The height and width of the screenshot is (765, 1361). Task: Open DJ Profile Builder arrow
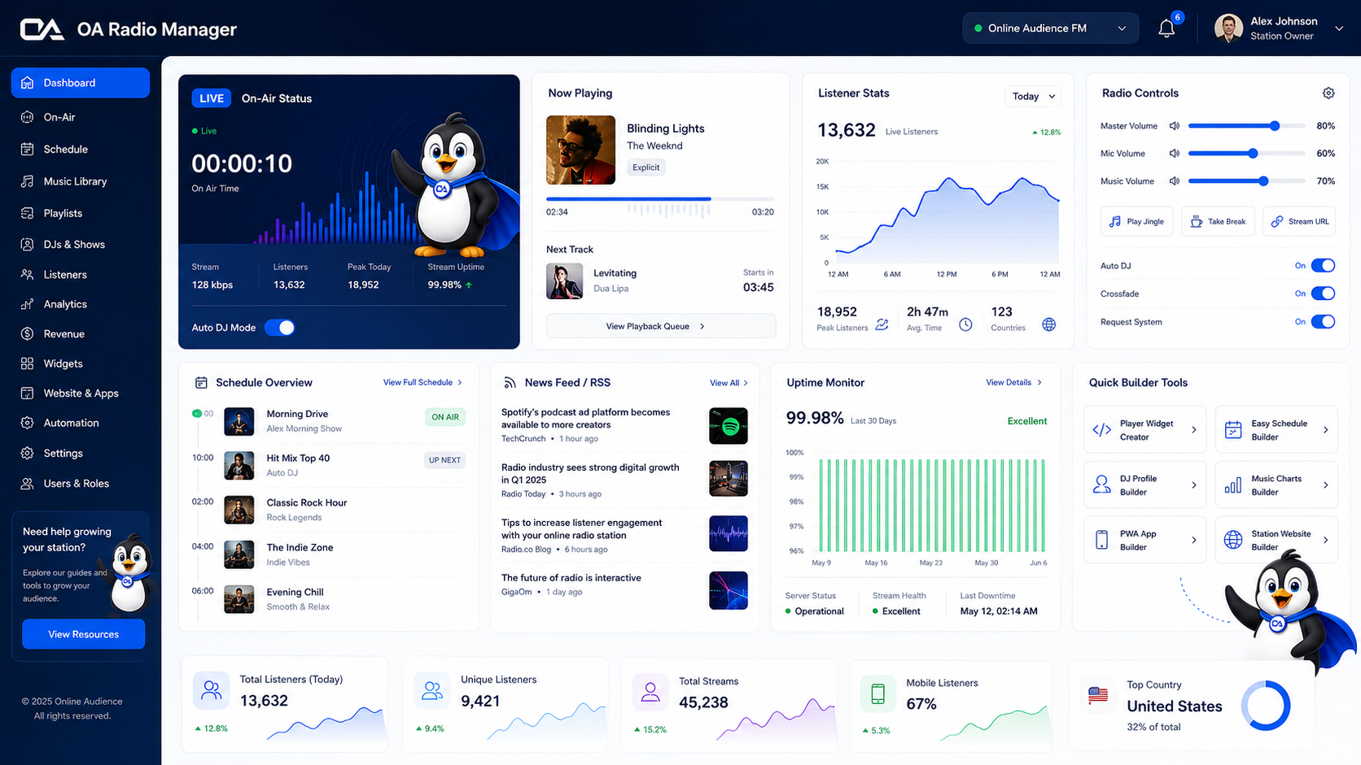[x=1194, y=485]
